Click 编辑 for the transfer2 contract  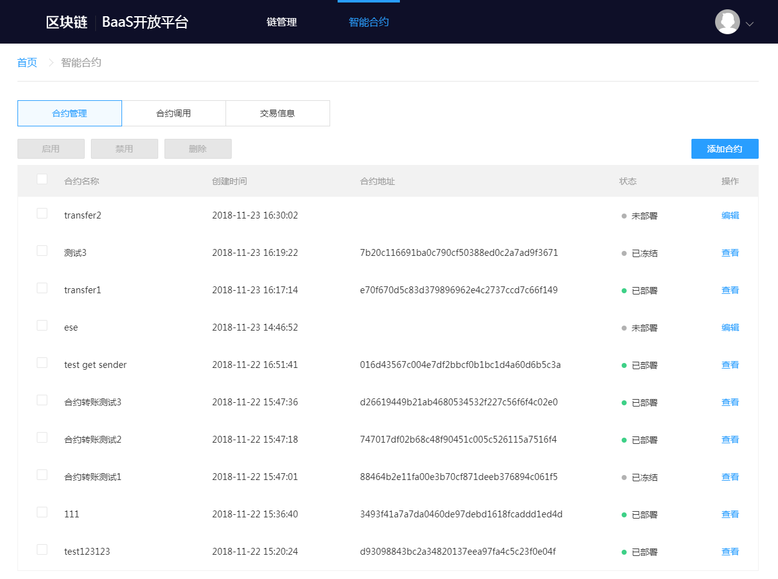(730, 215)
